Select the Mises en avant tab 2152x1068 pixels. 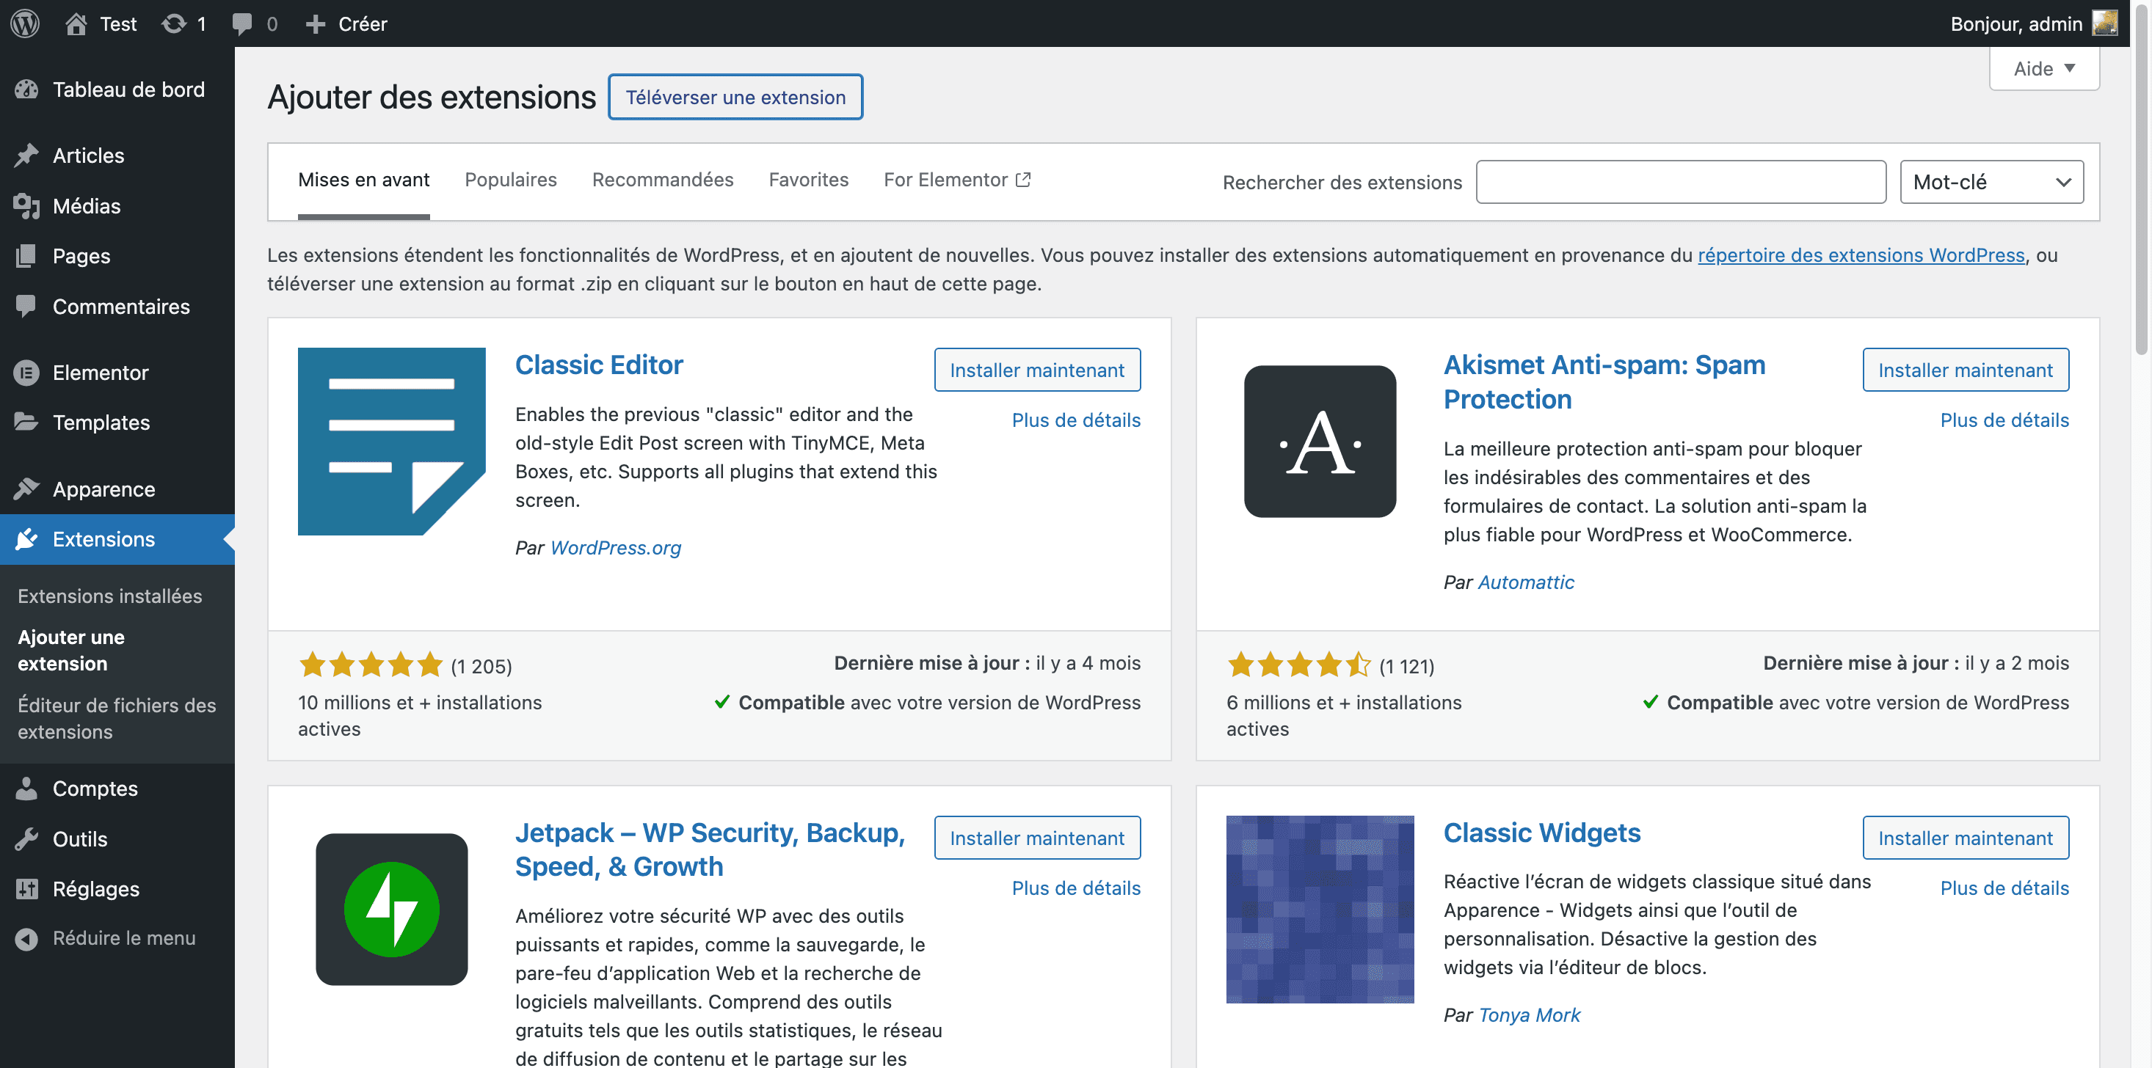coord(363,180)
